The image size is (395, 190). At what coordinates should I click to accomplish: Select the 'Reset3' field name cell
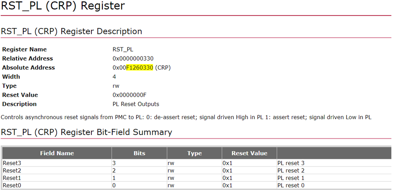[x=57, y=163]
